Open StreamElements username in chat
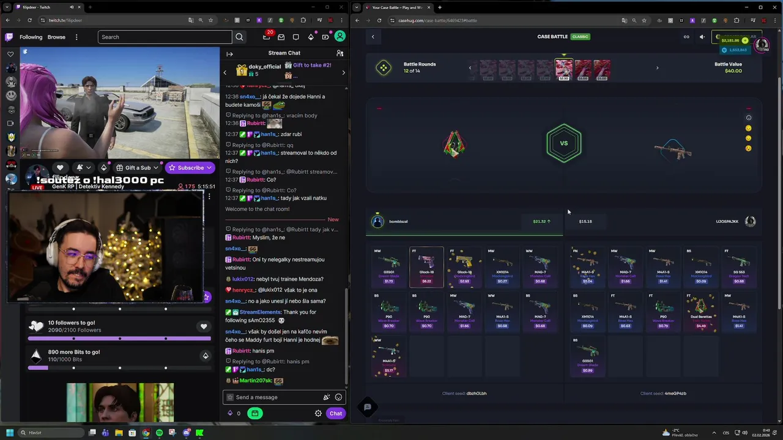This screenshot has width=783, height=440. point(260,312)
